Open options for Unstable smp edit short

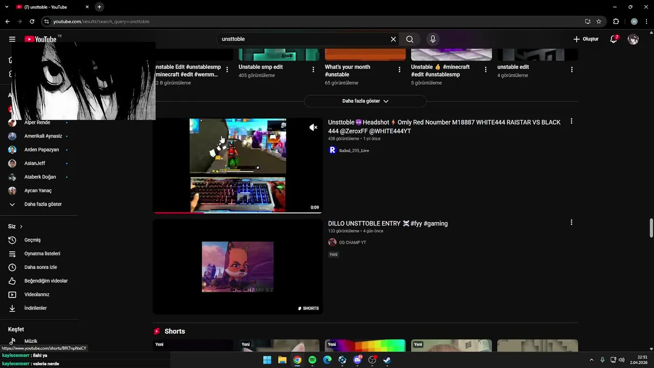(313, 70)
